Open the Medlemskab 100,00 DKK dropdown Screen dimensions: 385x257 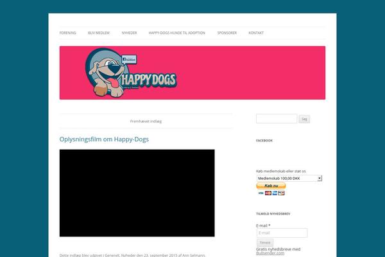pyautogui.click(x=289, y=179)
